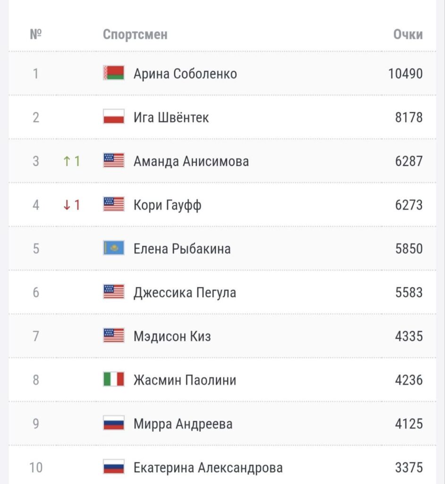This screenshot has width=445, height=484.
Task: Click the Спортсмен column header
Action: point(135,35)
